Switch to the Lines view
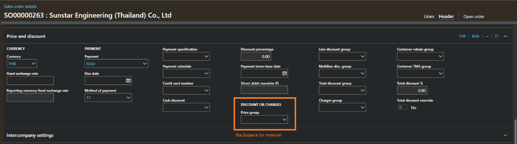The width and height of the screenshot is (517, 144). (x=429, y=16)
